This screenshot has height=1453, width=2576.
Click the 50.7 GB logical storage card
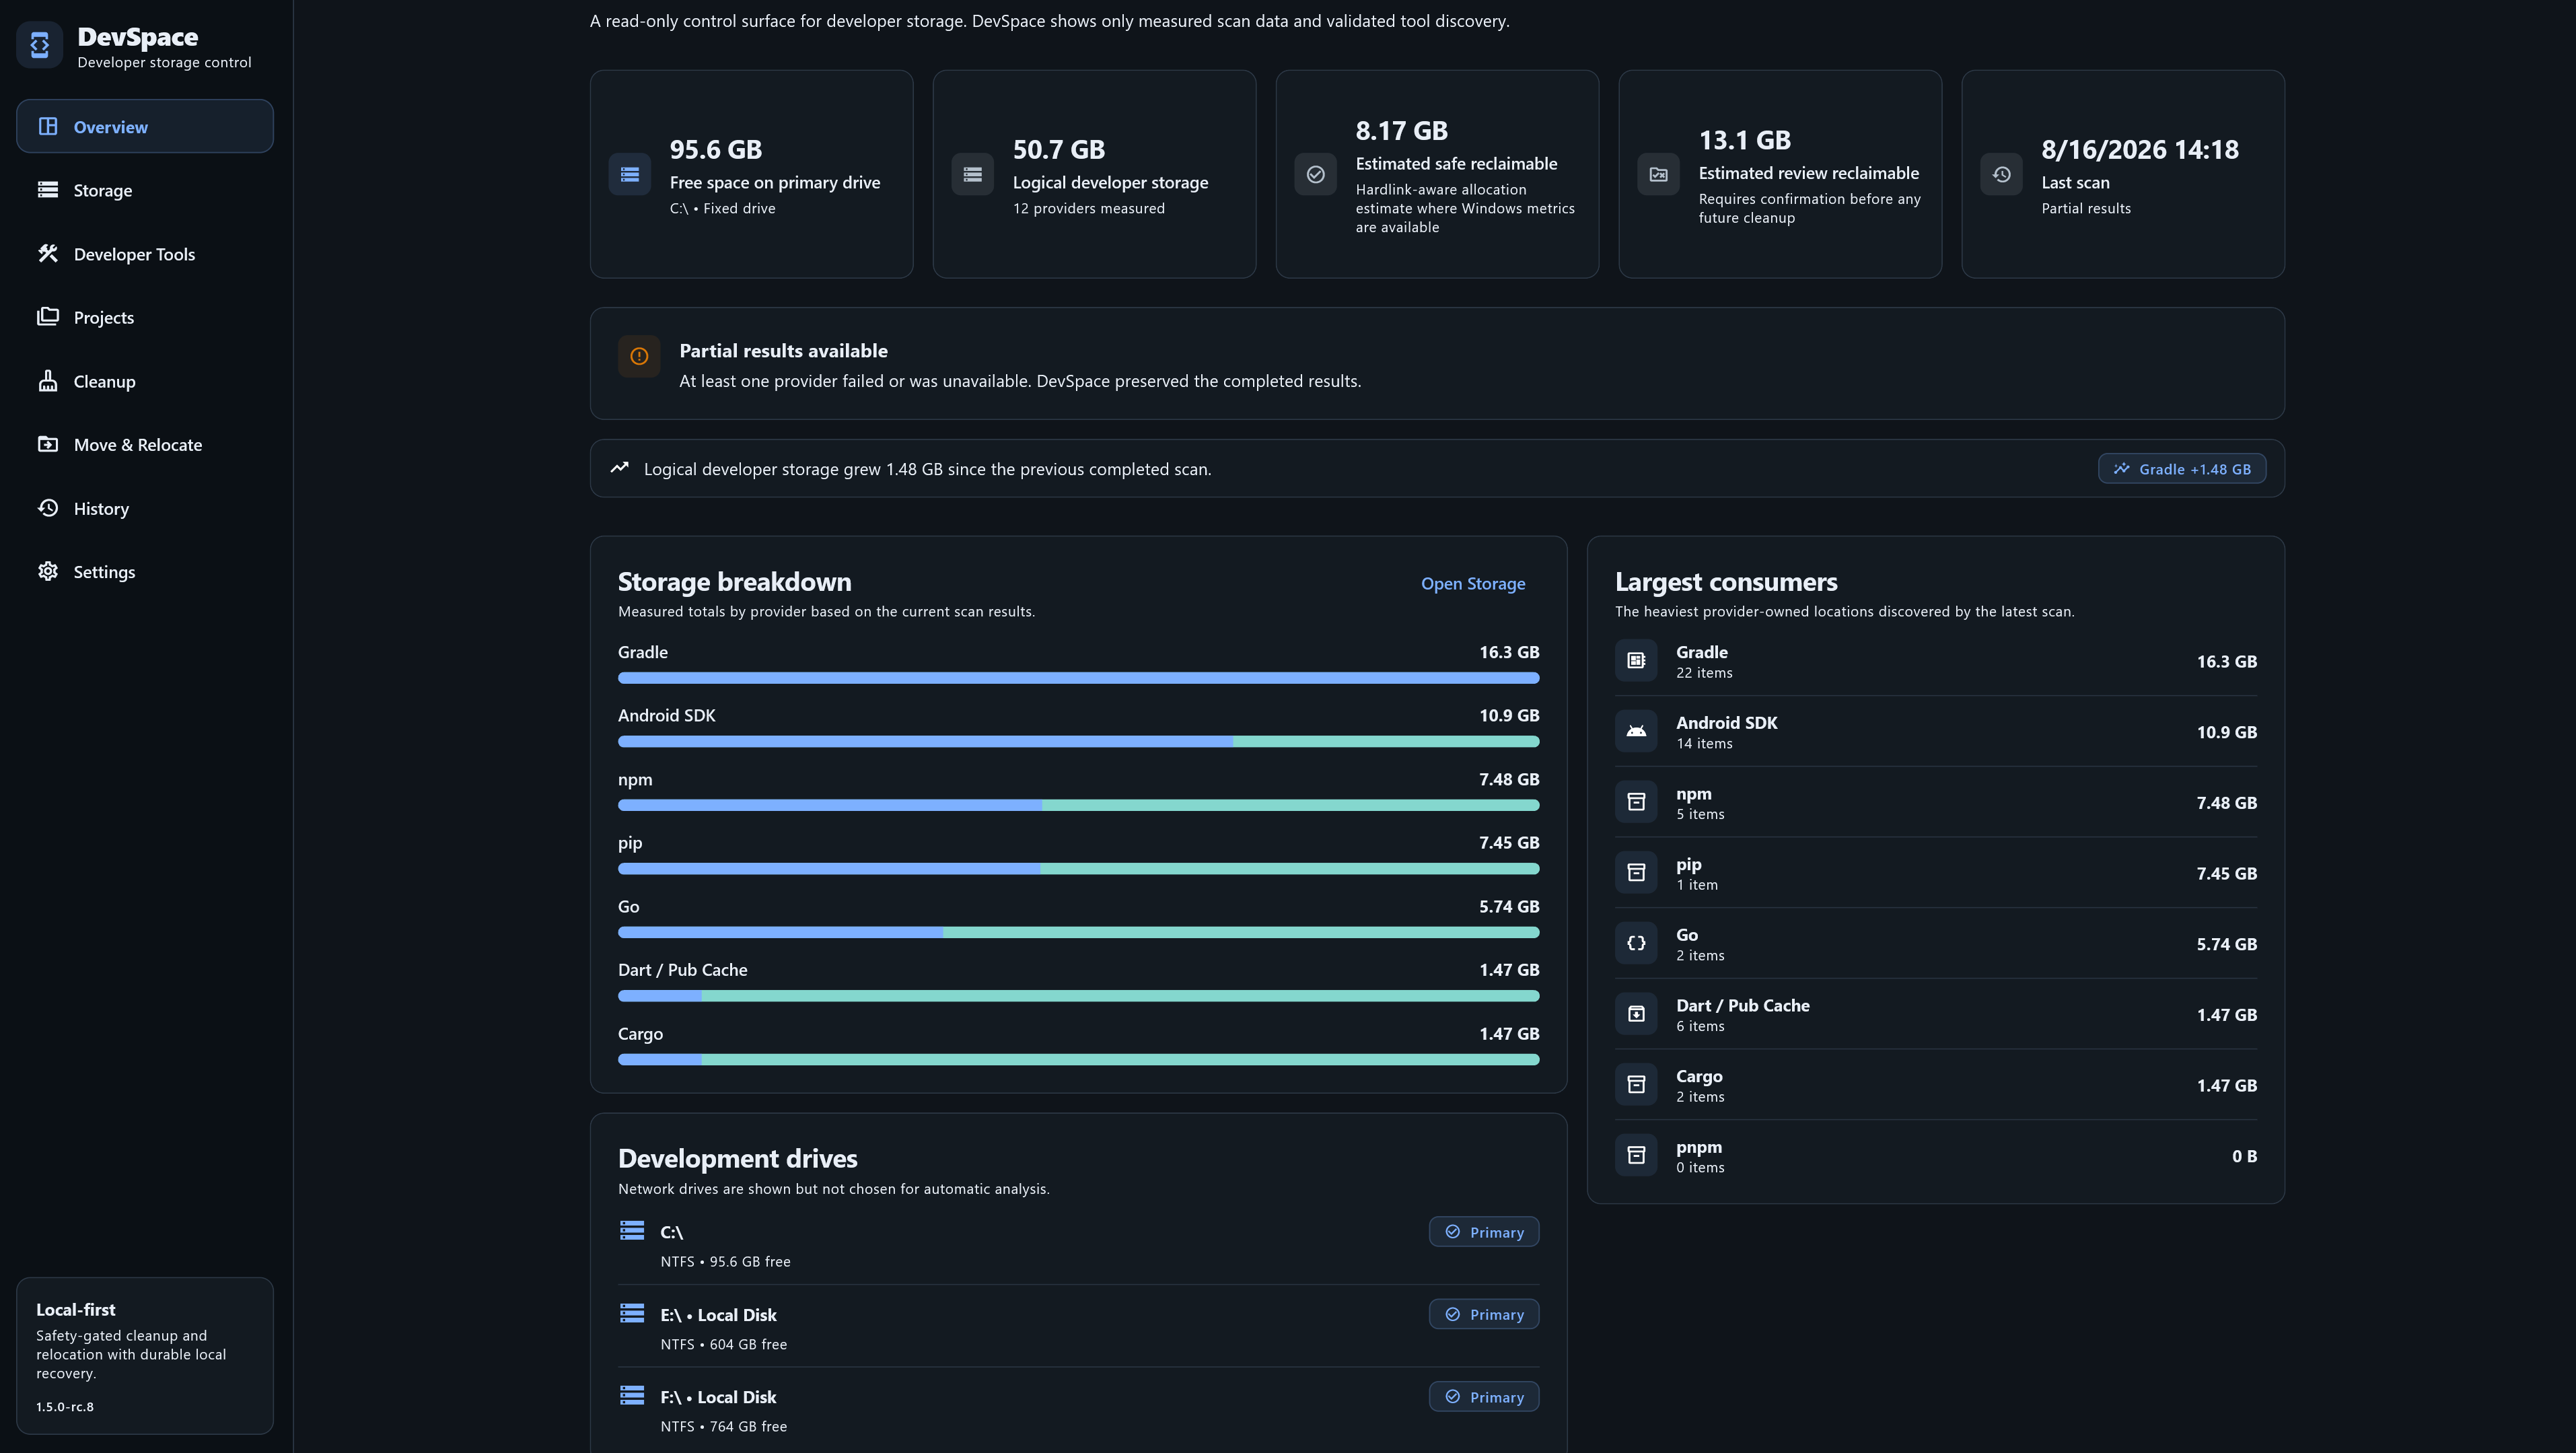click(x=1094, y=174)
